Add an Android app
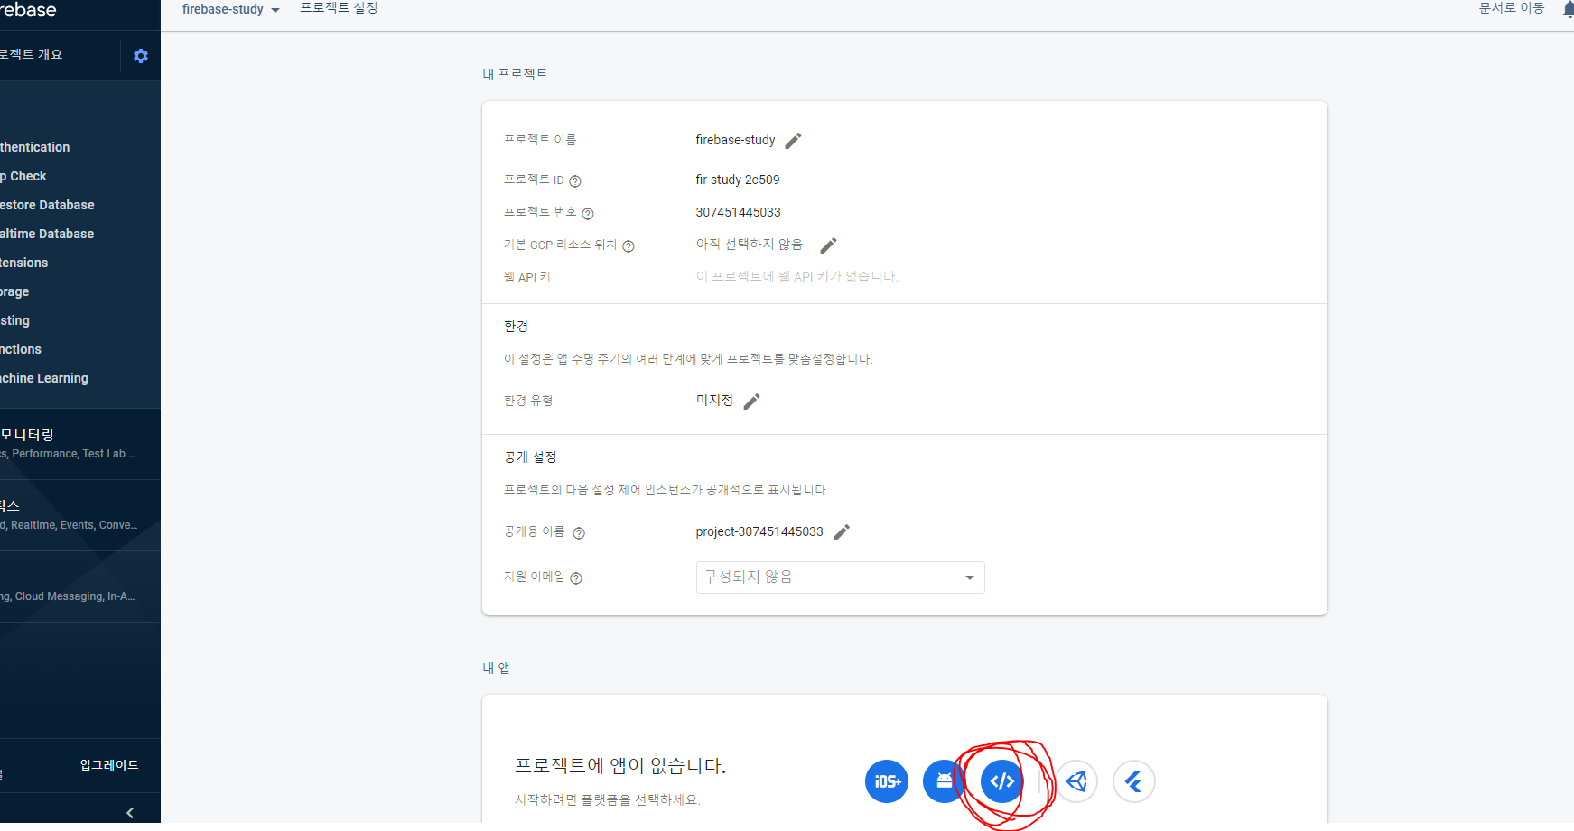 [945, 781]
